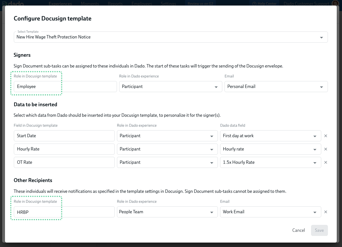Edit the Employee role input field
The image size is (342, 247).
coord(65,87)
